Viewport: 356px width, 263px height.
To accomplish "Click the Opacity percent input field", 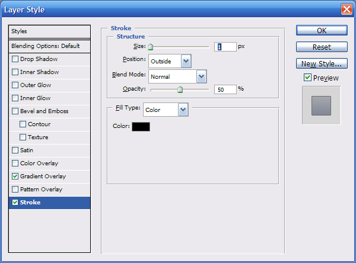I will 225,89.
